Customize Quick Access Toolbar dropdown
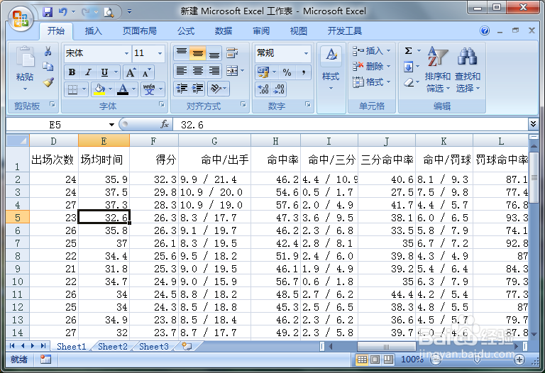Viewport: 545px width, 373px height. (129, 12)
